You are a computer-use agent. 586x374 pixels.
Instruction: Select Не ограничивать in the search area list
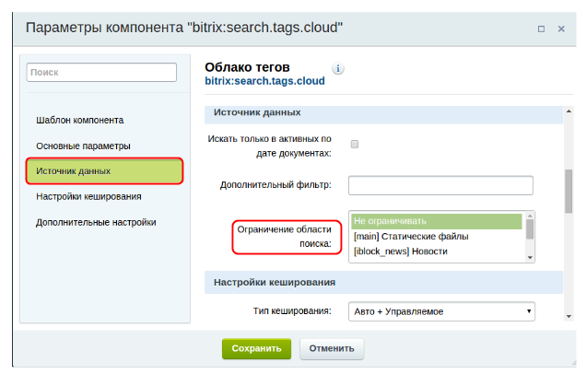(436, 221)
